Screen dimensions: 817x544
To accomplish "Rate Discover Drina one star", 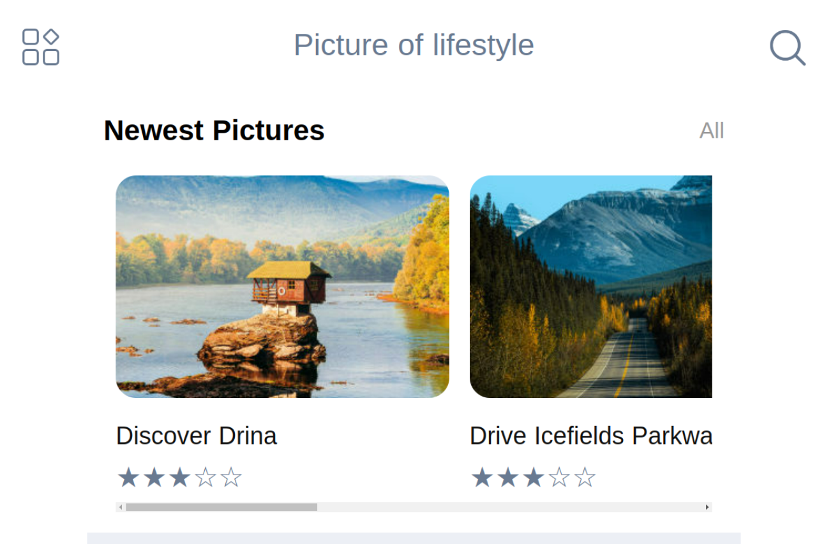I will [x=128, y=477].
